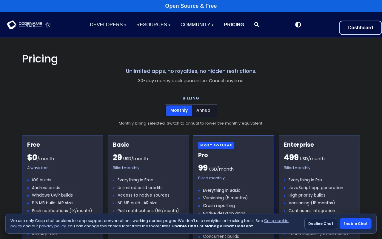Open the Dashboard button
The height and width of the screenshot is (239, 382).
click(361, 28)
